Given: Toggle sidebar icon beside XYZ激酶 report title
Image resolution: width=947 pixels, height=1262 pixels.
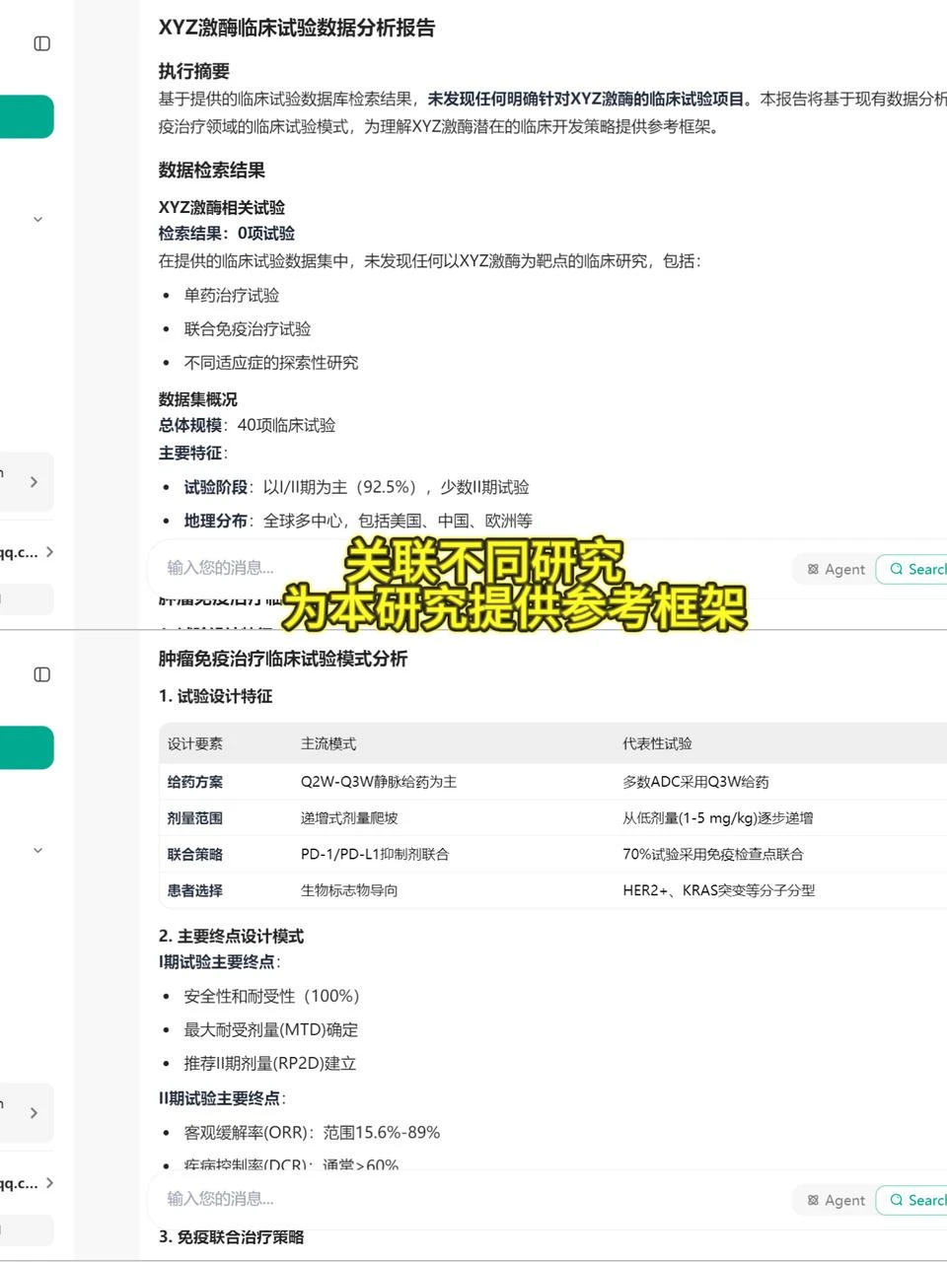Looking at the screenshot, I should tap(41, 43).
